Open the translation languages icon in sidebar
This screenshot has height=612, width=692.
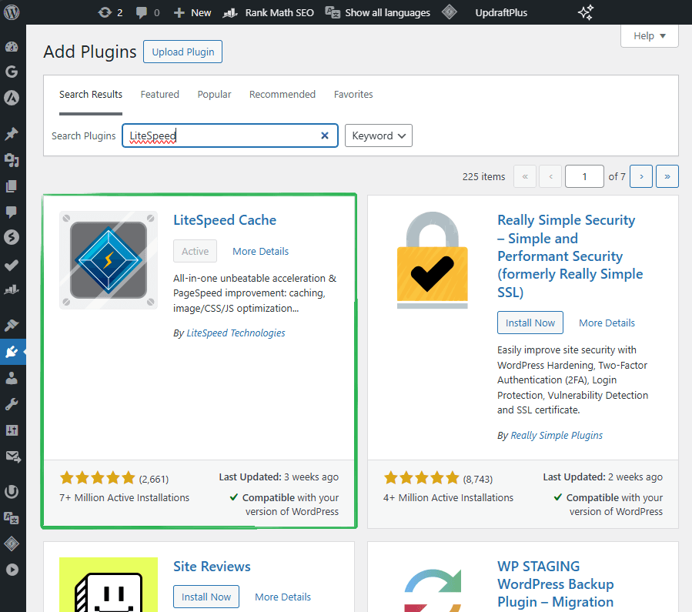coord(12,517)
